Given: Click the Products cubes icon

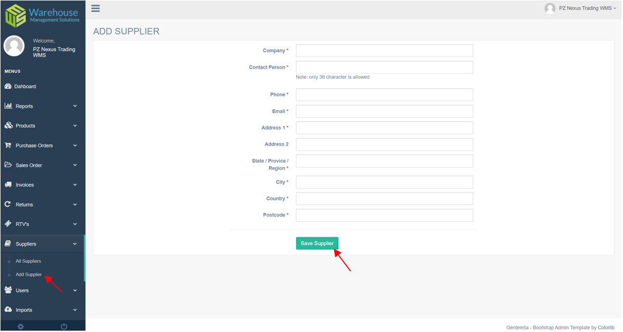Looking at the screenshot, I should click(x=8, y=125).
